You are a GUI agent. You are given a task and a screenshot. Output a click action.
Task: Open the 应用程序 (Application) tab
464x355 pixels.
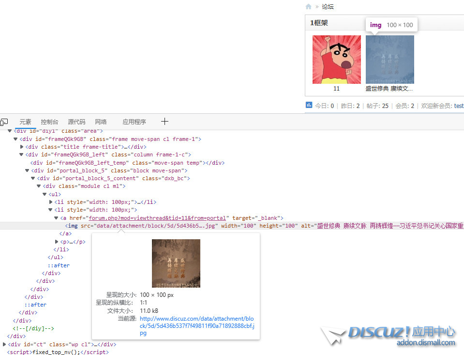click(134, 122)
